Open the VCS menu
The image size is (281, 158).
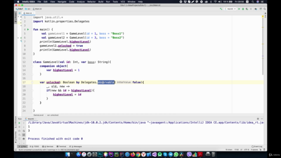click(x=122, y=2)
